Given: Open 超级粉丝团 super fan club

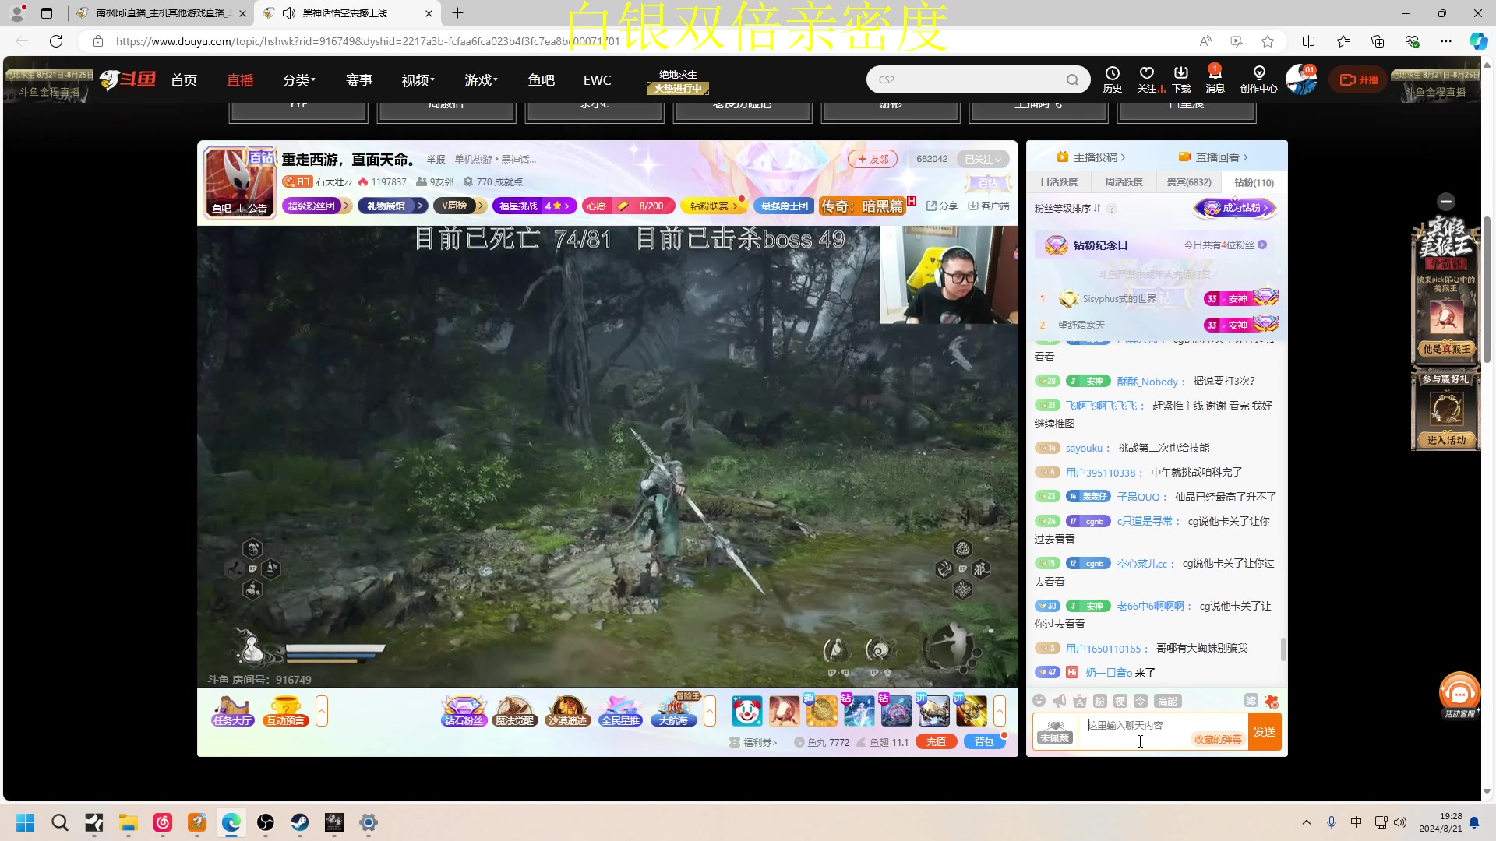Looking at the screenshot, I should coord(316,206).
